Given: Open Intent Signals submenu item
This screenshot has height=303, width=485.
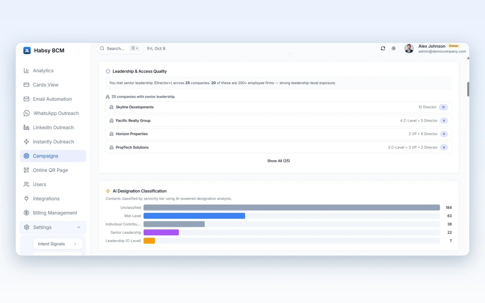Looking at the screenshot, I should [58, 244].
